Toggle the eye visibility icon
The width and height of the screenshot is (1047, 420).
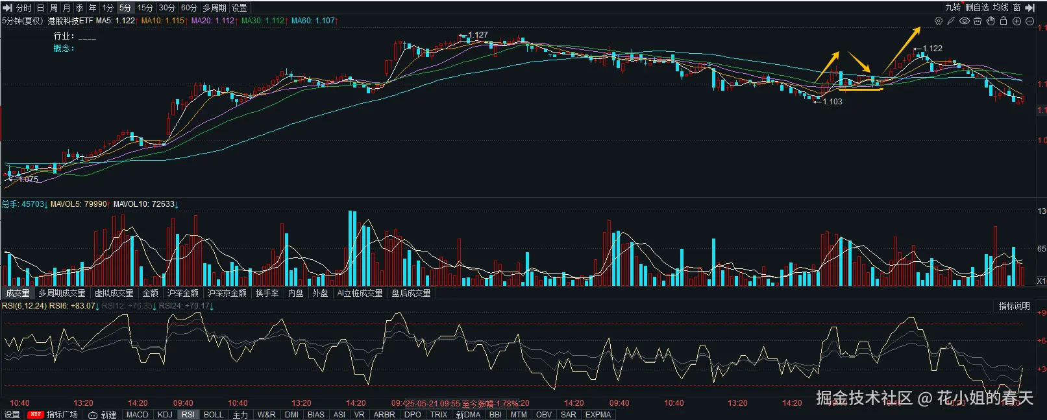point(965,21)
